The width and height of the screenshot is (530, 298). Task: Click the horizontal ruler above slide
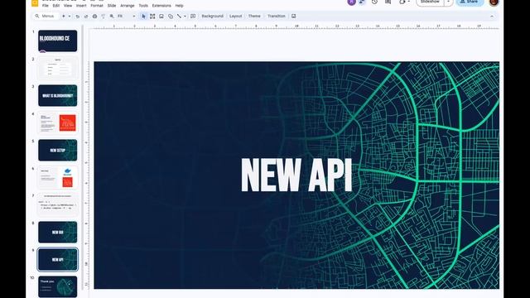click(296, 26)
